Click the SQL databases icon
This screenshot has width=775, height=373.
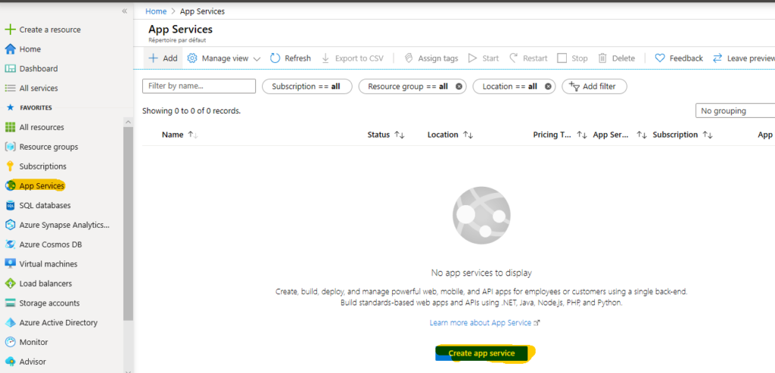click(10, 205)
